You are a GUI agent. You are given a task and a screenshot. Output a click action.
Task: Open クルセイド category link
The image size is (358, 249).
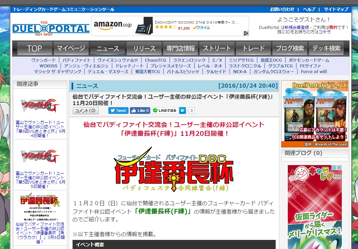[216, 71]
